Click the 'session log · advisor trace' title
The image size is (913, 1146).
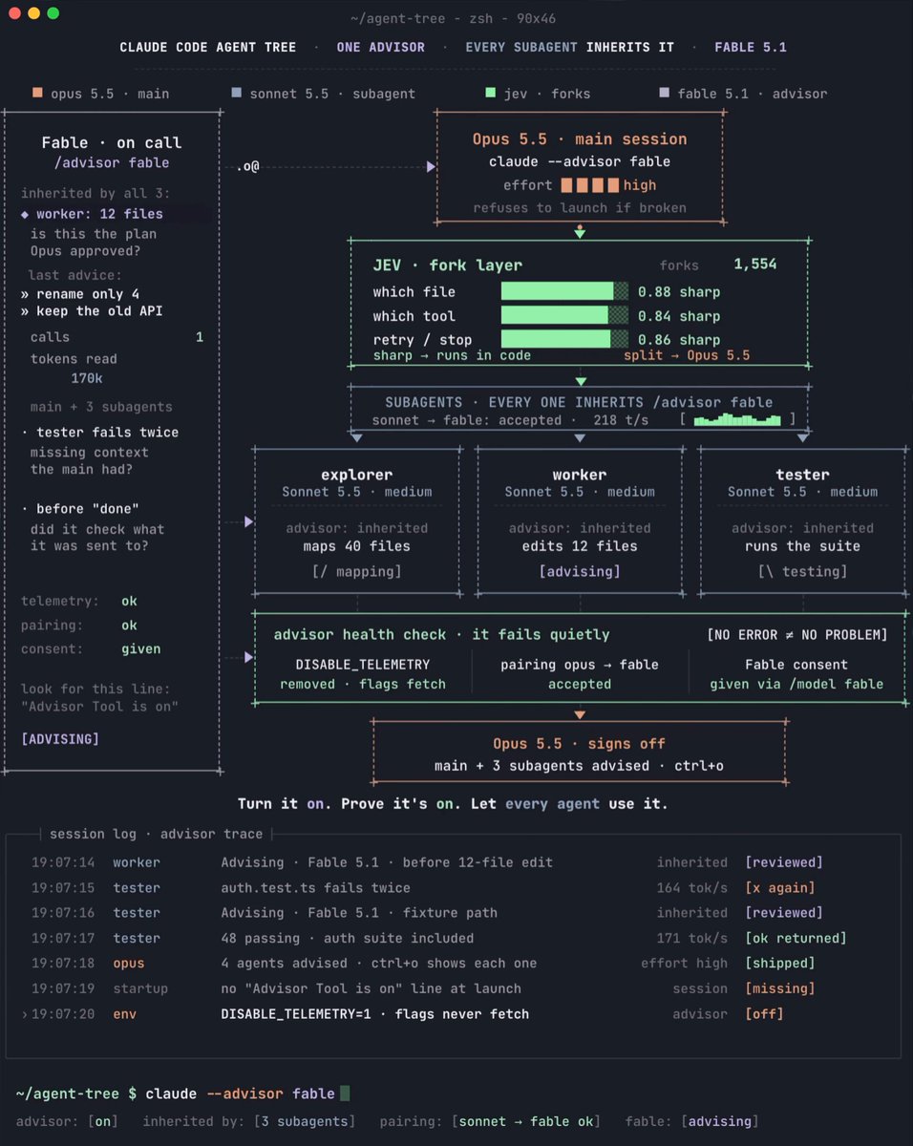pyautogui.click(x=156, y=834)
